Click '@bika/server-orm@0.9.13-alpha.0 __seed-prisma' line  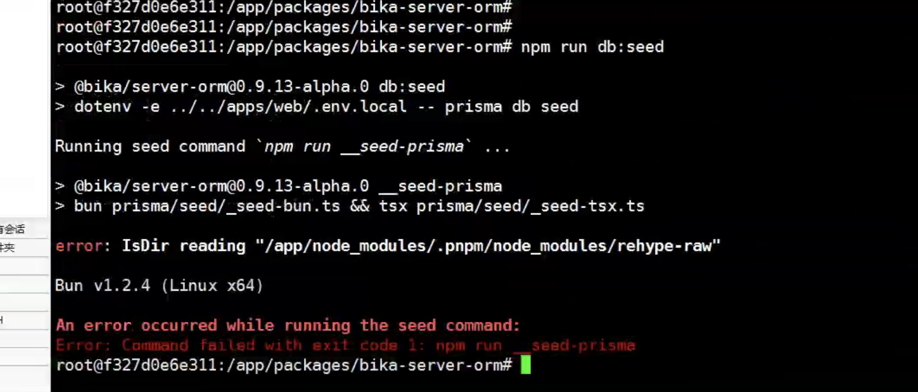coord(288,186)
